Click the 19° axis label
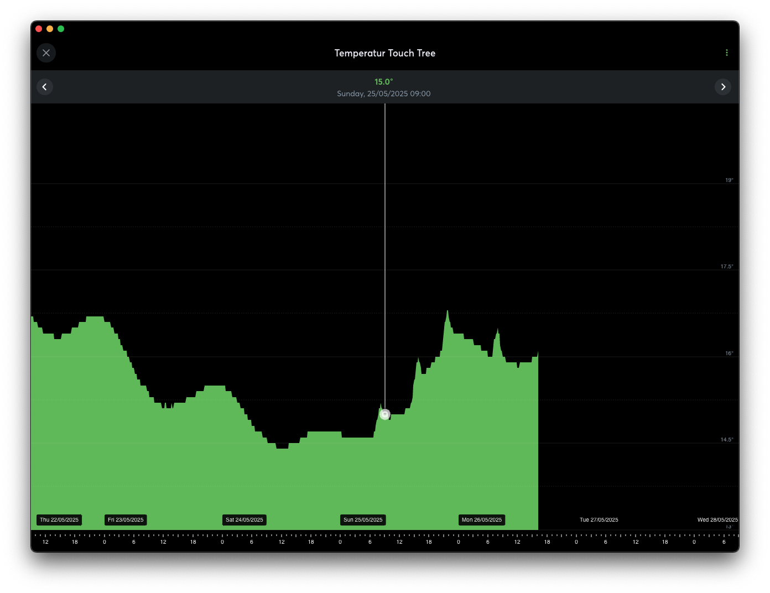This screenshot has width=770, height=593. [x=729, y=180]
